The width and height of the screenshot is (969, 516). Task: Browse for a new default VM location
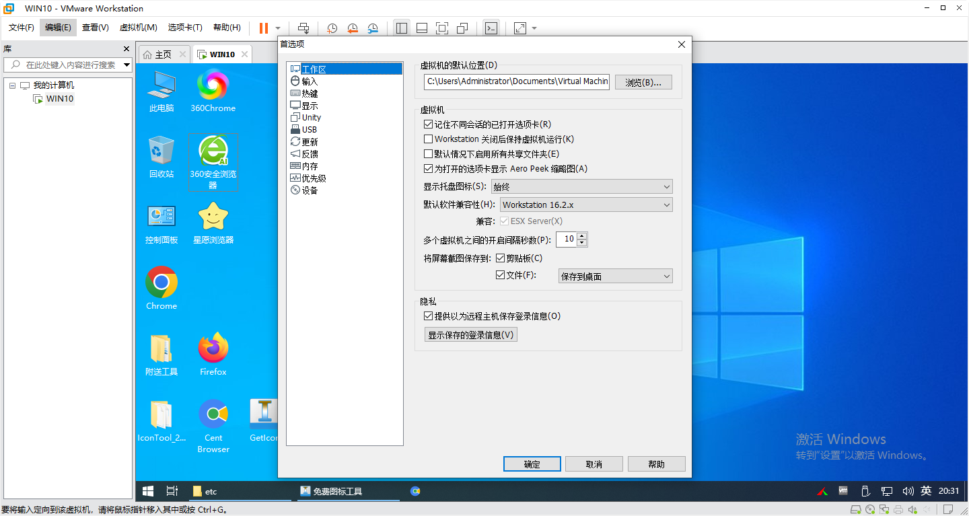[643, 81]
